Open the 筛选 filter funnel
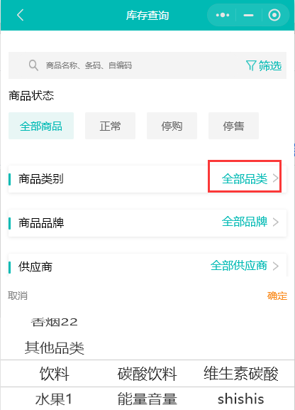This screenshot has width=295, height=410. tap(264, 65)
